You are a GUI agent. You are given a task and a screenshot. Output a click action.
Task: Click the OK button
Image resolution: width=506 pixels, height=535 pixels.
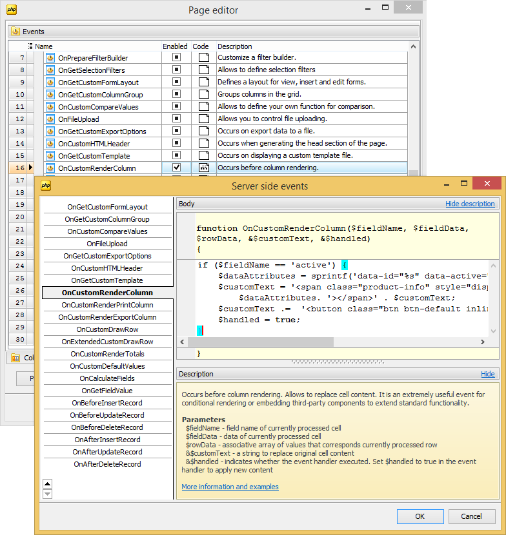point(420,516)
